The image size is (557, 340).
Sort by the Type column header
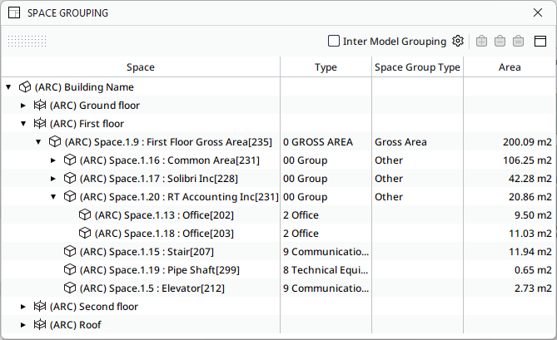(x=326, y=67)
